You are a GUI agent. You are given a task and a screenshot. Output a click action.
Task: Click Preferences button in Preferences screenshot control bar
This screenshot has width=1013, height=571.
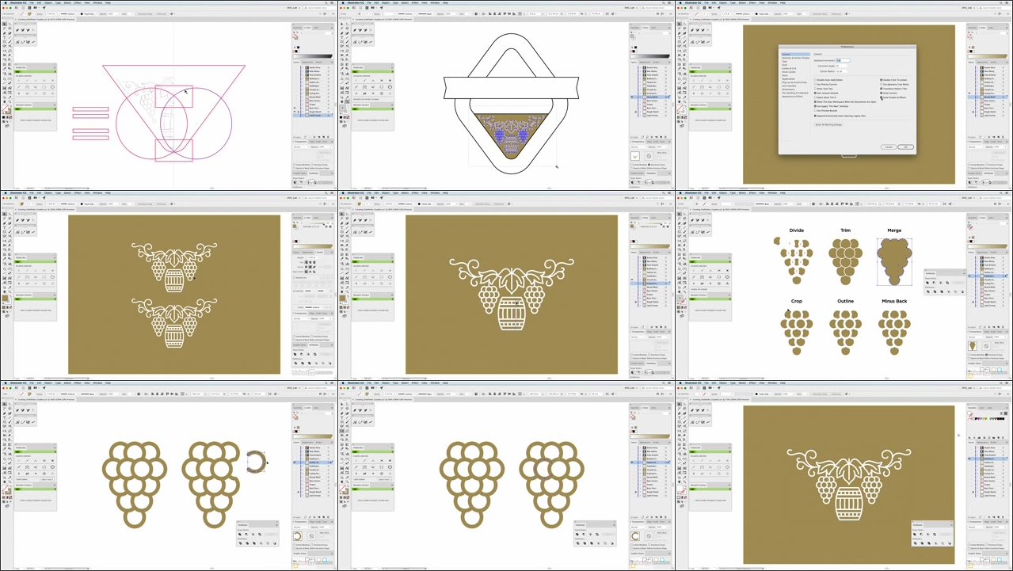pos(836,13)
